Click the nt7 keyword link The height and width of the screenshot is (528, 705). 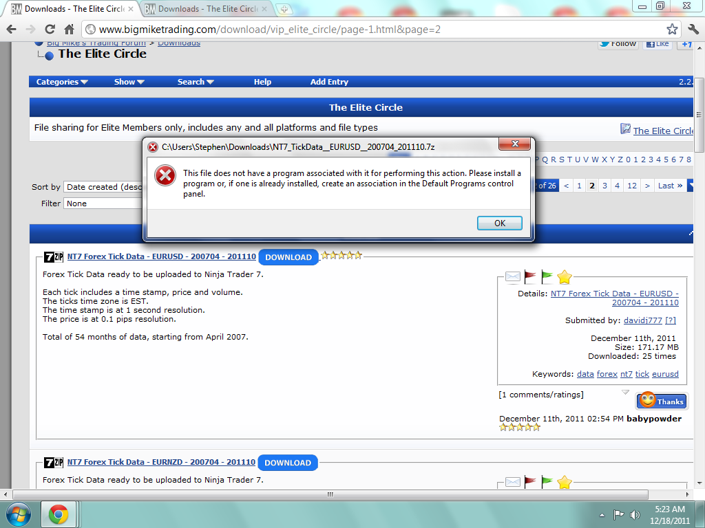coord(627,374)
